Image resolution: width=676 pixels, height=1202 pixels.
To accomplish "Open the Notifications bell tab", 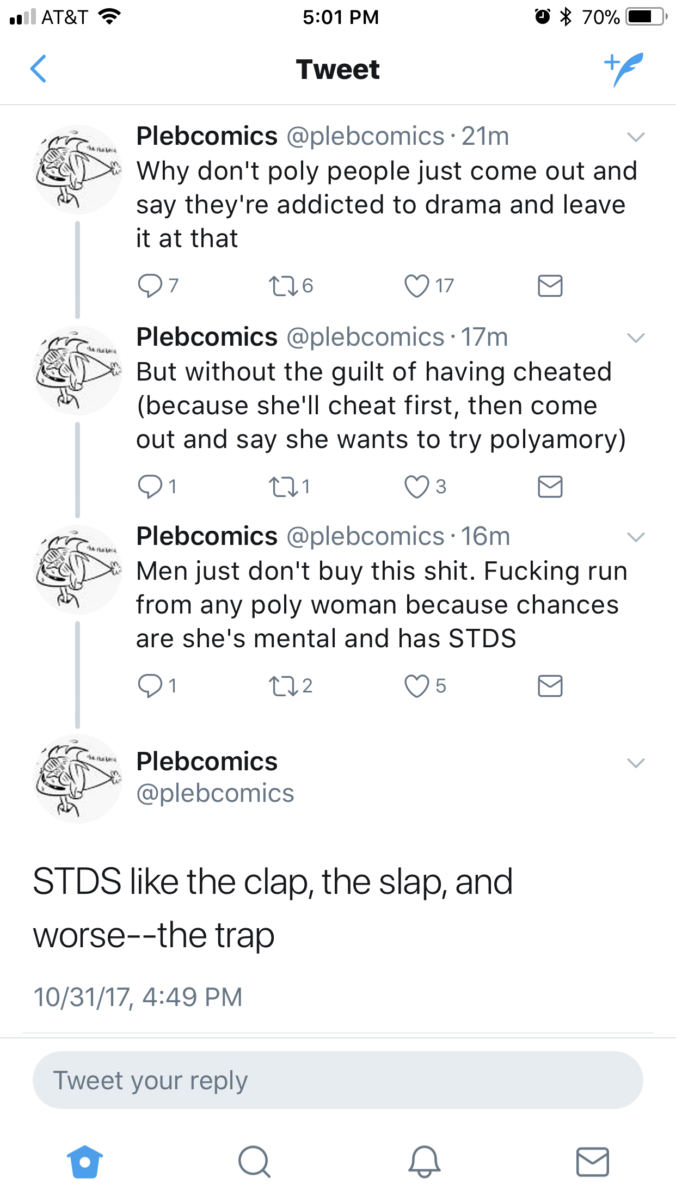I will pos(424,1162).
